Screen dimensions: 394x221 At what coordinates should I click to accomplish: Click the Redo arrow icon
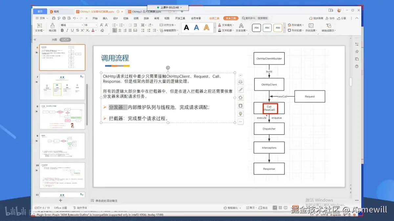[81, 18]
